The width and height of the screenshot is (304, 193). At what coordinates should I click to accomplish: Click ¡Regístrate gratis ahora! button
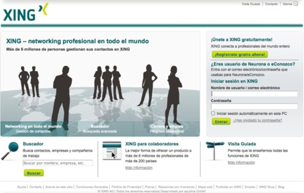[x=240, y=55]
